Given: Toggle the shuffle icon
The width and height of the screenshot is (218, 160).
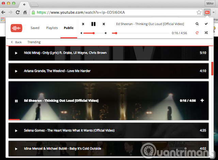Looking at the screenshot, I should (206, 33).
